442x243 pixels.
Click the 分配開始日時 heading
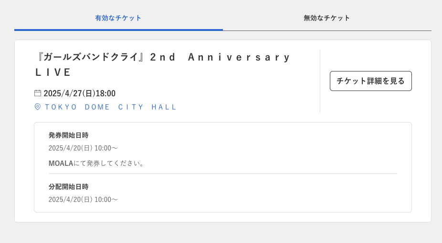click(68, 187)
